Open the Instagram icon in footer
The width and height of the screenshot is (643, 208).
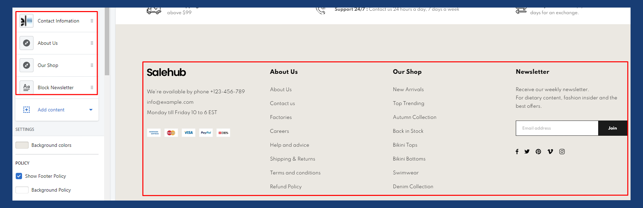pos(562,152)
